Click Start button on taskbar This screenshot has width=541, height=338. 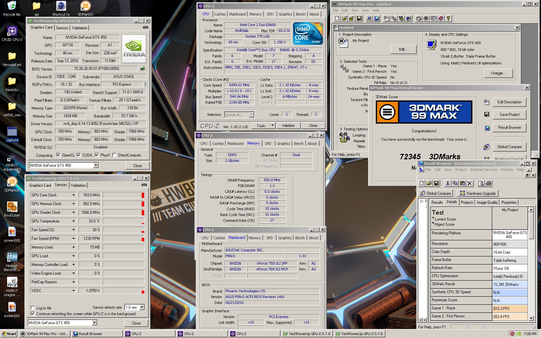[9, 334]
